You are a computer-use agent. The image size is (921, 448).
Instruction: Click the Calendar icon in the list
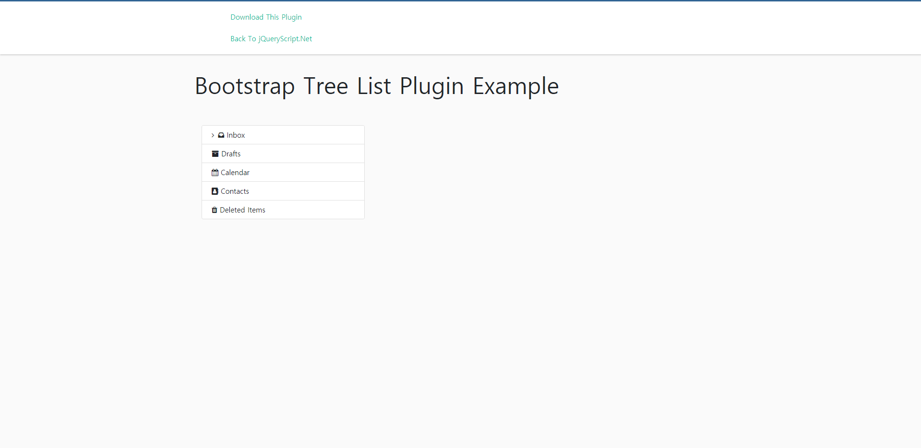[x=215, y=173]
